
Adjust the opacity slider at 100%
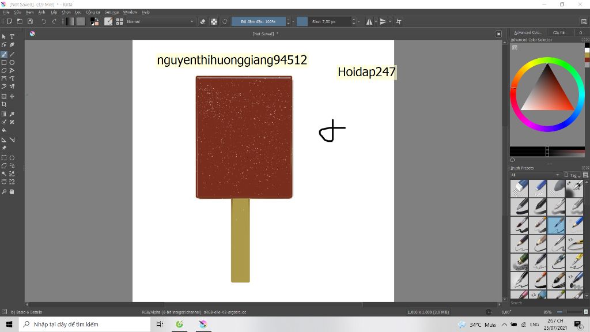pos(258,21)
